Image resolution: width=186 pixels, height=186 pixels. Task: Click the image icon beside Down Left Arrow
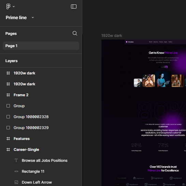pos(16,182)
